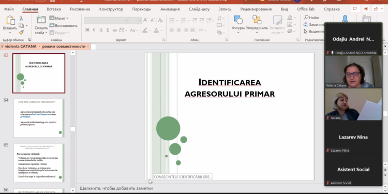The height and width of the screenshot is (194, 388).
Task: Click the Copy icon in Буфер обмена
Action: pos(21,25)
